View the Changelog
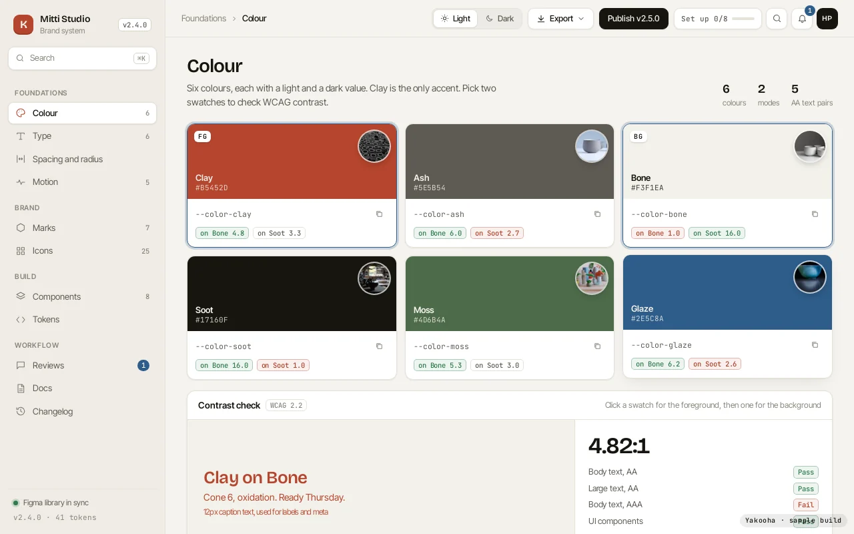This screenshot has width=854, height=534. (x=83, y=411)
